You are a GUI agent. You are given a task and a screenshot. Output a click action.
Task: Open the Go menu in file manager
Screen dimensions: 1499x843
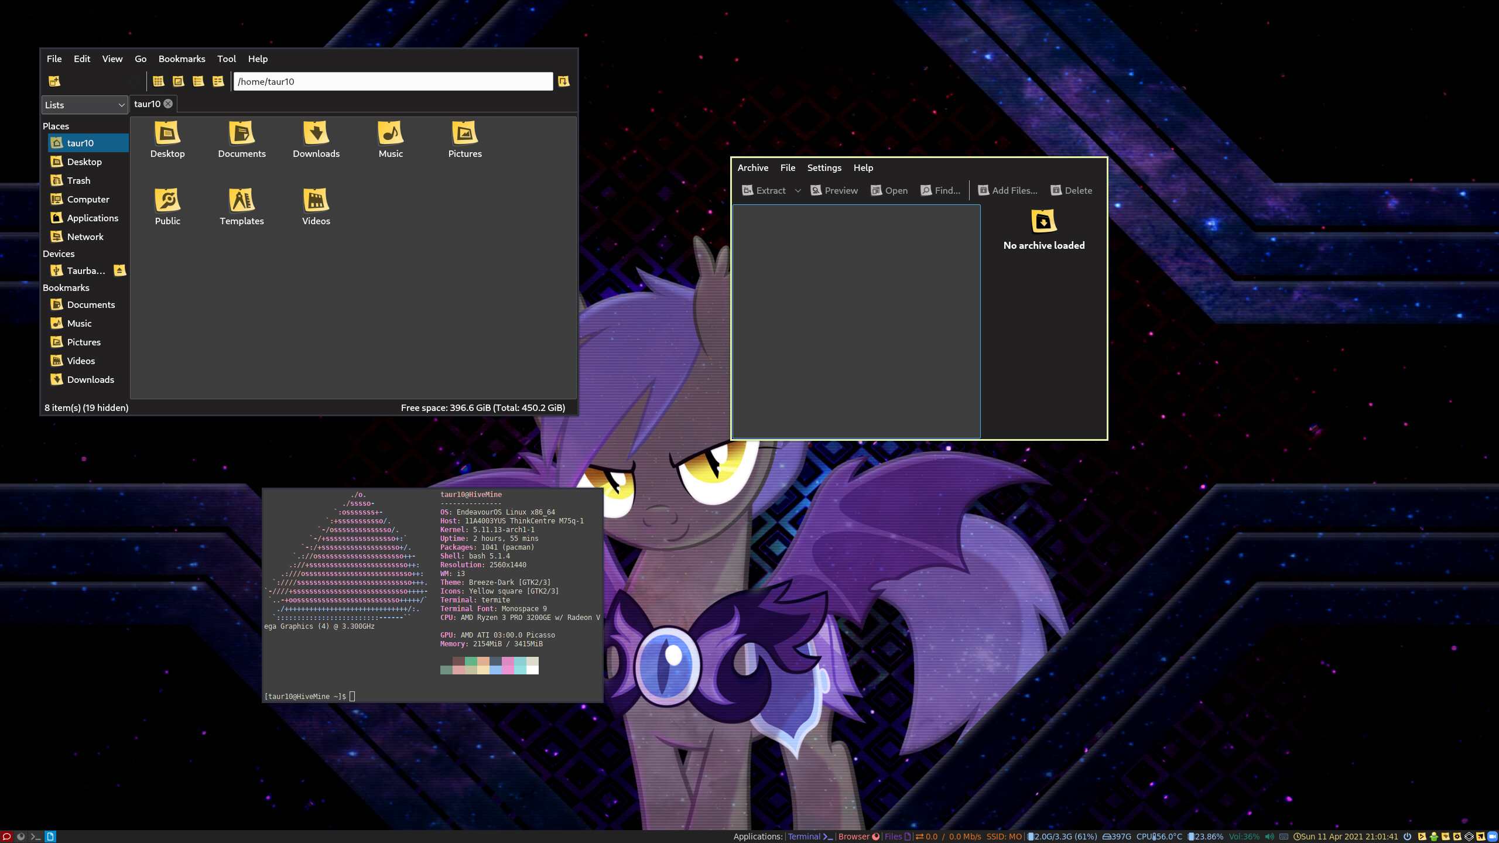(141, 59)
